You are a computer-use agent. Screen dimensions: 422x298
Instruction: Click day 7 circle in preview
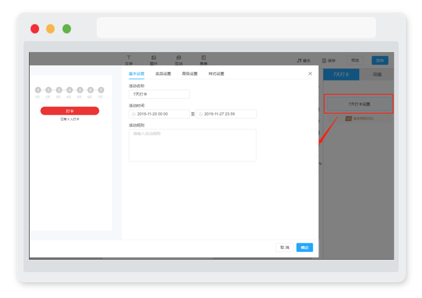(101, 90)
